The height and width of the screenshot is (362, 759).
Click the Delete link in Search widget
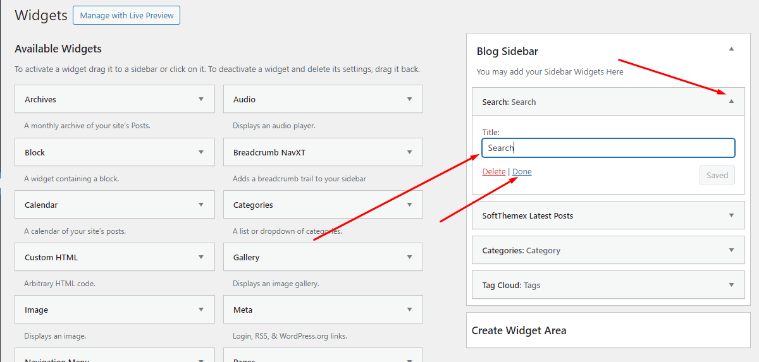coord(493,172)
